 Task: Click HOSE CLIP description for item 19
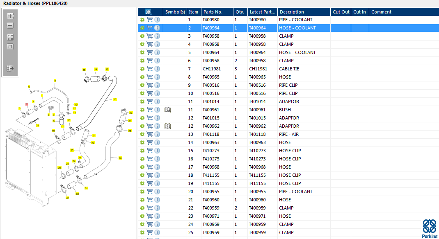click(290, 183)
